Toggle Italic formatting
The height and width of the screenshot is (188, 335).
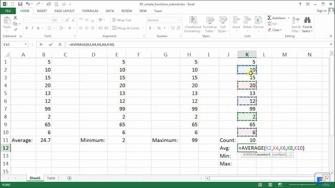32,28
